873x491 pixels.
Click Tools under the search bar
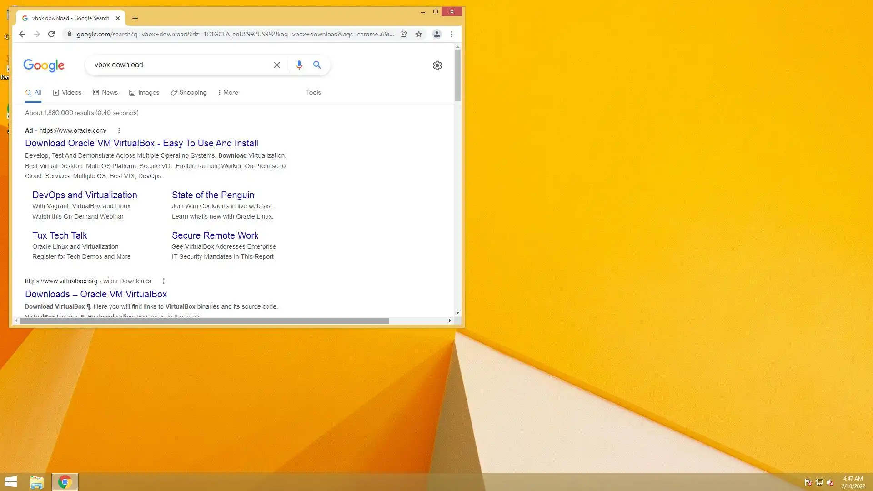click(x=313, y=92)
